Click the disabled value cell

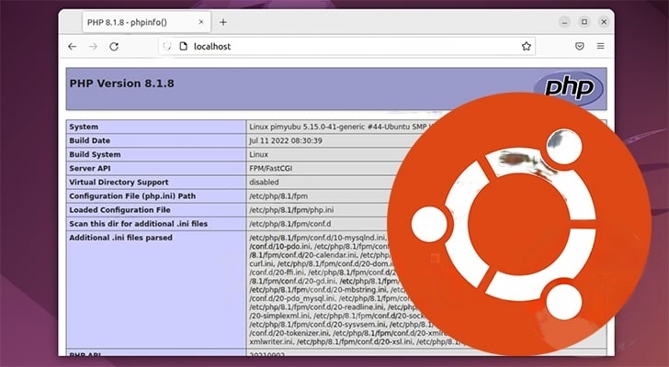(264, 183)
